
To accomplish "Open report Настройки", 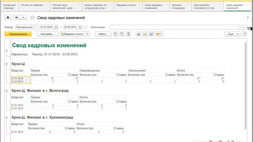I will tap(47, 34).
